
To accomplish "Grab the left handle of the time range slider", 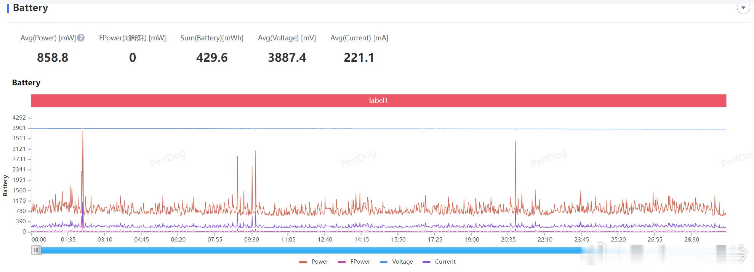I will click(36, 250).
